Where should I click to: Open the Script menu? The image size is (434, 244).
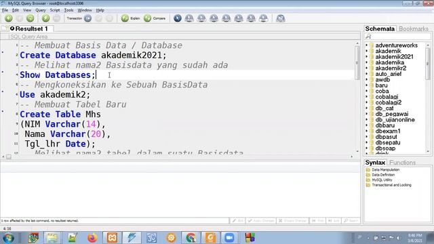(55, 10)
